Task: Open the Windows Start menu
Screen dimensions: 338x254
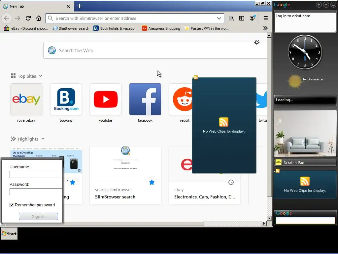Action: click(x=9, y=234)
